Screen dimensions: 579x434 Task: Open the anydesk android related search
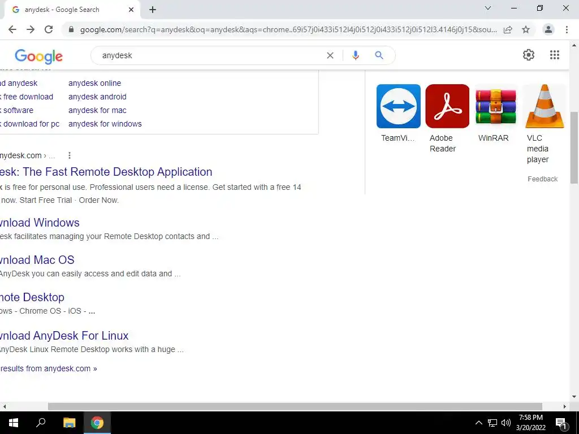97,97
